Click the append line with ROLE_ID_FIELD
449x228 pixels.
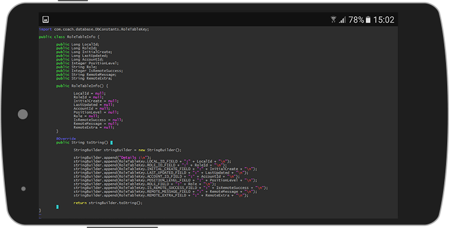150,165
